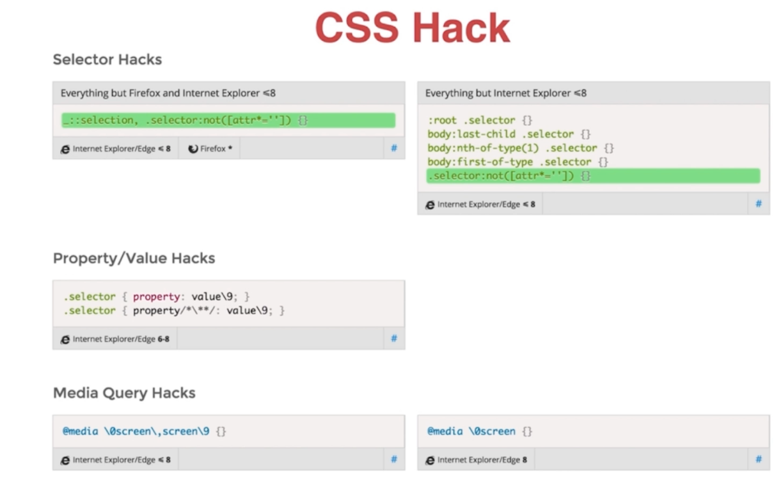Viewport: 781px width, 492px height.
Task: Follow the # anchor for the Property/Value hack
Action: [393, 339]
